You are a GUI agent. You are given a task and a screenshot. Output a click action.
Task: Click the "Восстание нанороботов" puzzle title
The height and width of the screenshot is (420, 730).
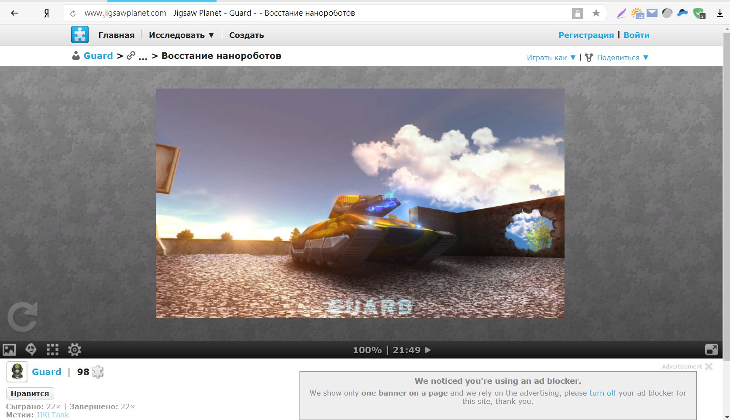click(221, 56)
